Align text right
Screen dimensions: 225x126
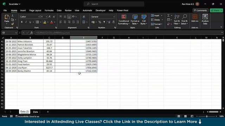coord(69,22)
